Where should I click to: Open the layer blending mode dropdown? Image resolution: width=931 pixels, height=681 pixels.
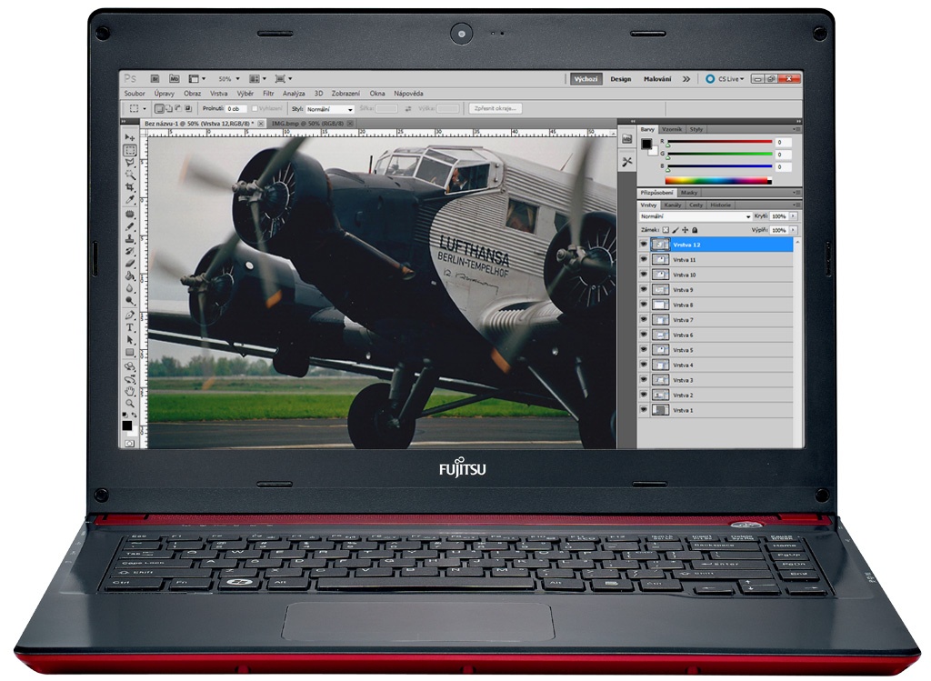(x=696, y=216)
